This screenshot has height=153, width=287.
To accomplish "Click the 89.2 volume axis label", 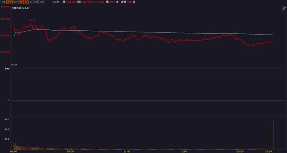I will pyautogui.click(x=7, y=119).
